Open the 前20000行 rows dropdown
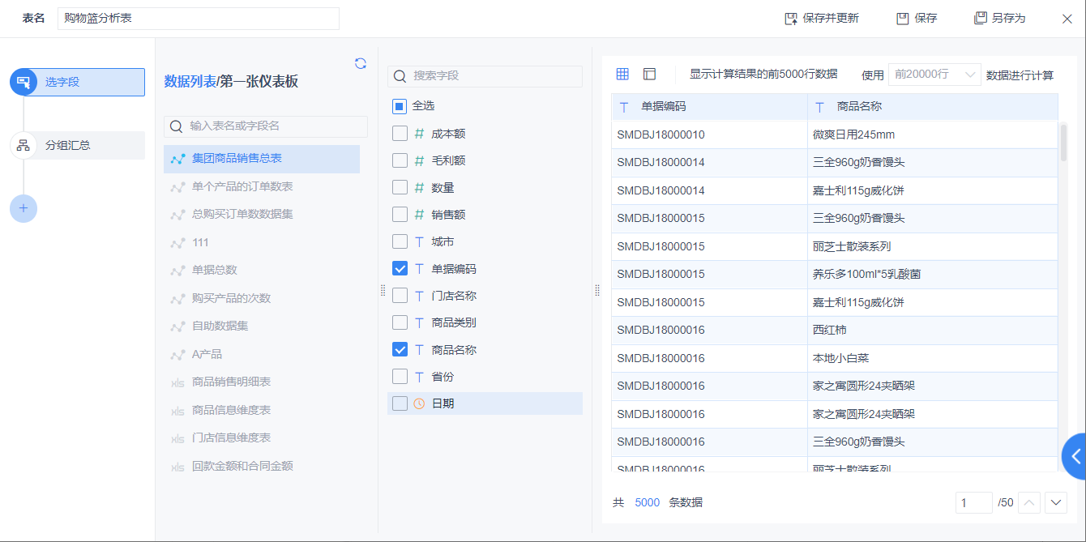The width and height of the screenshot is (1086, 542). 934,75
